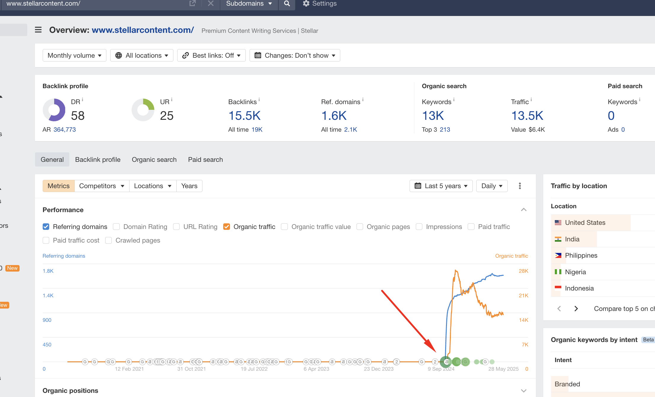Open Monthly volume dropdown

click(x=74, y=55)
